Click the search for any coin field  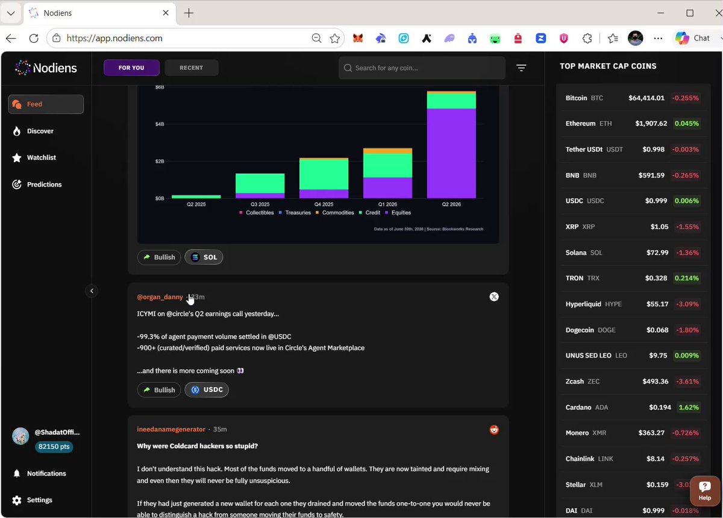pos(422,68)
